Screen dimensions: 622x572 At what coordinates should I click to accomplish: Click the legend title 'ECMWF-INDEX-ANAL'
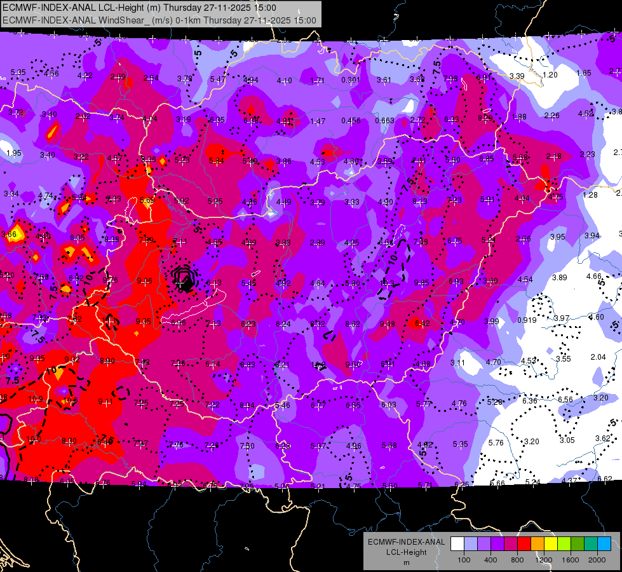click(406, 542)
